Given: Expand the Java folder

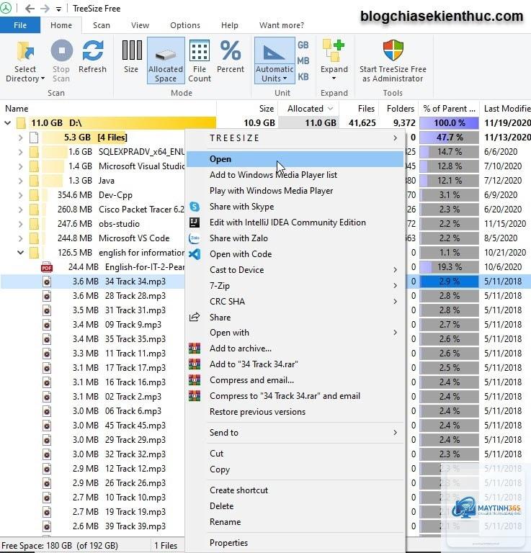Looking at the screenshot, I should [20, 181].
